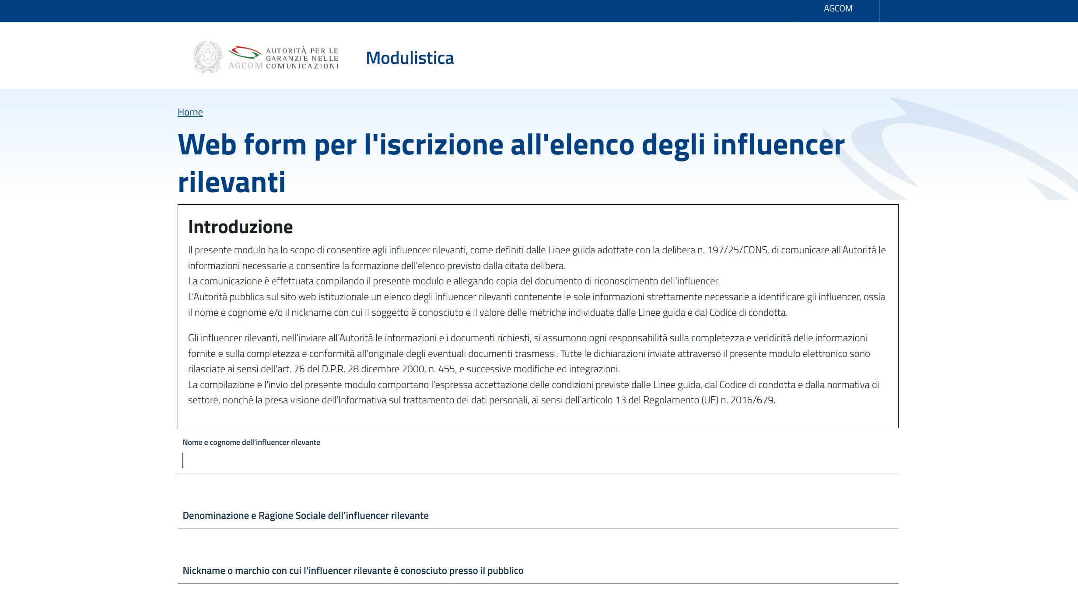The width and height of the screenshot is (1078, 591).
Task: Click the line citing Regolamento (UE) n. 2016/679
Action: [481, 400]
